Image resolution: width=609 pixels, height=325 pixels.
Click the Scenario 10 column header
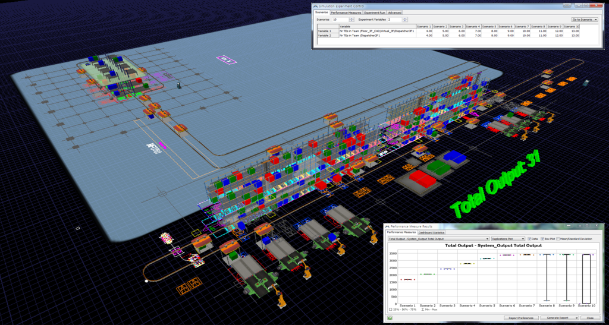point(572,27)
